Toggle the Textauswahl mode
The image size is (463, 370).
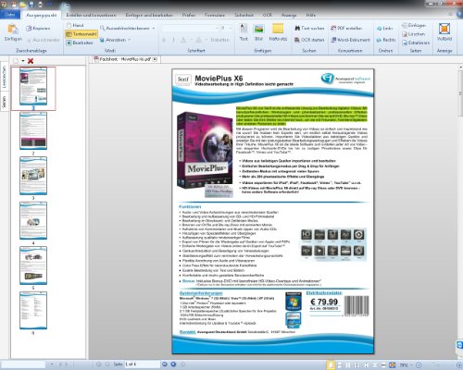(81, 34)
